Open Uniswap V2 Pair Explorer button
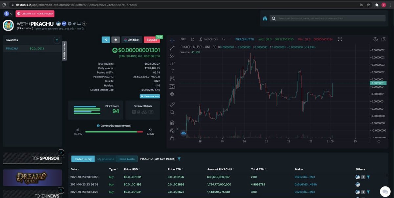Screen dimensions: 394x198 35,14
